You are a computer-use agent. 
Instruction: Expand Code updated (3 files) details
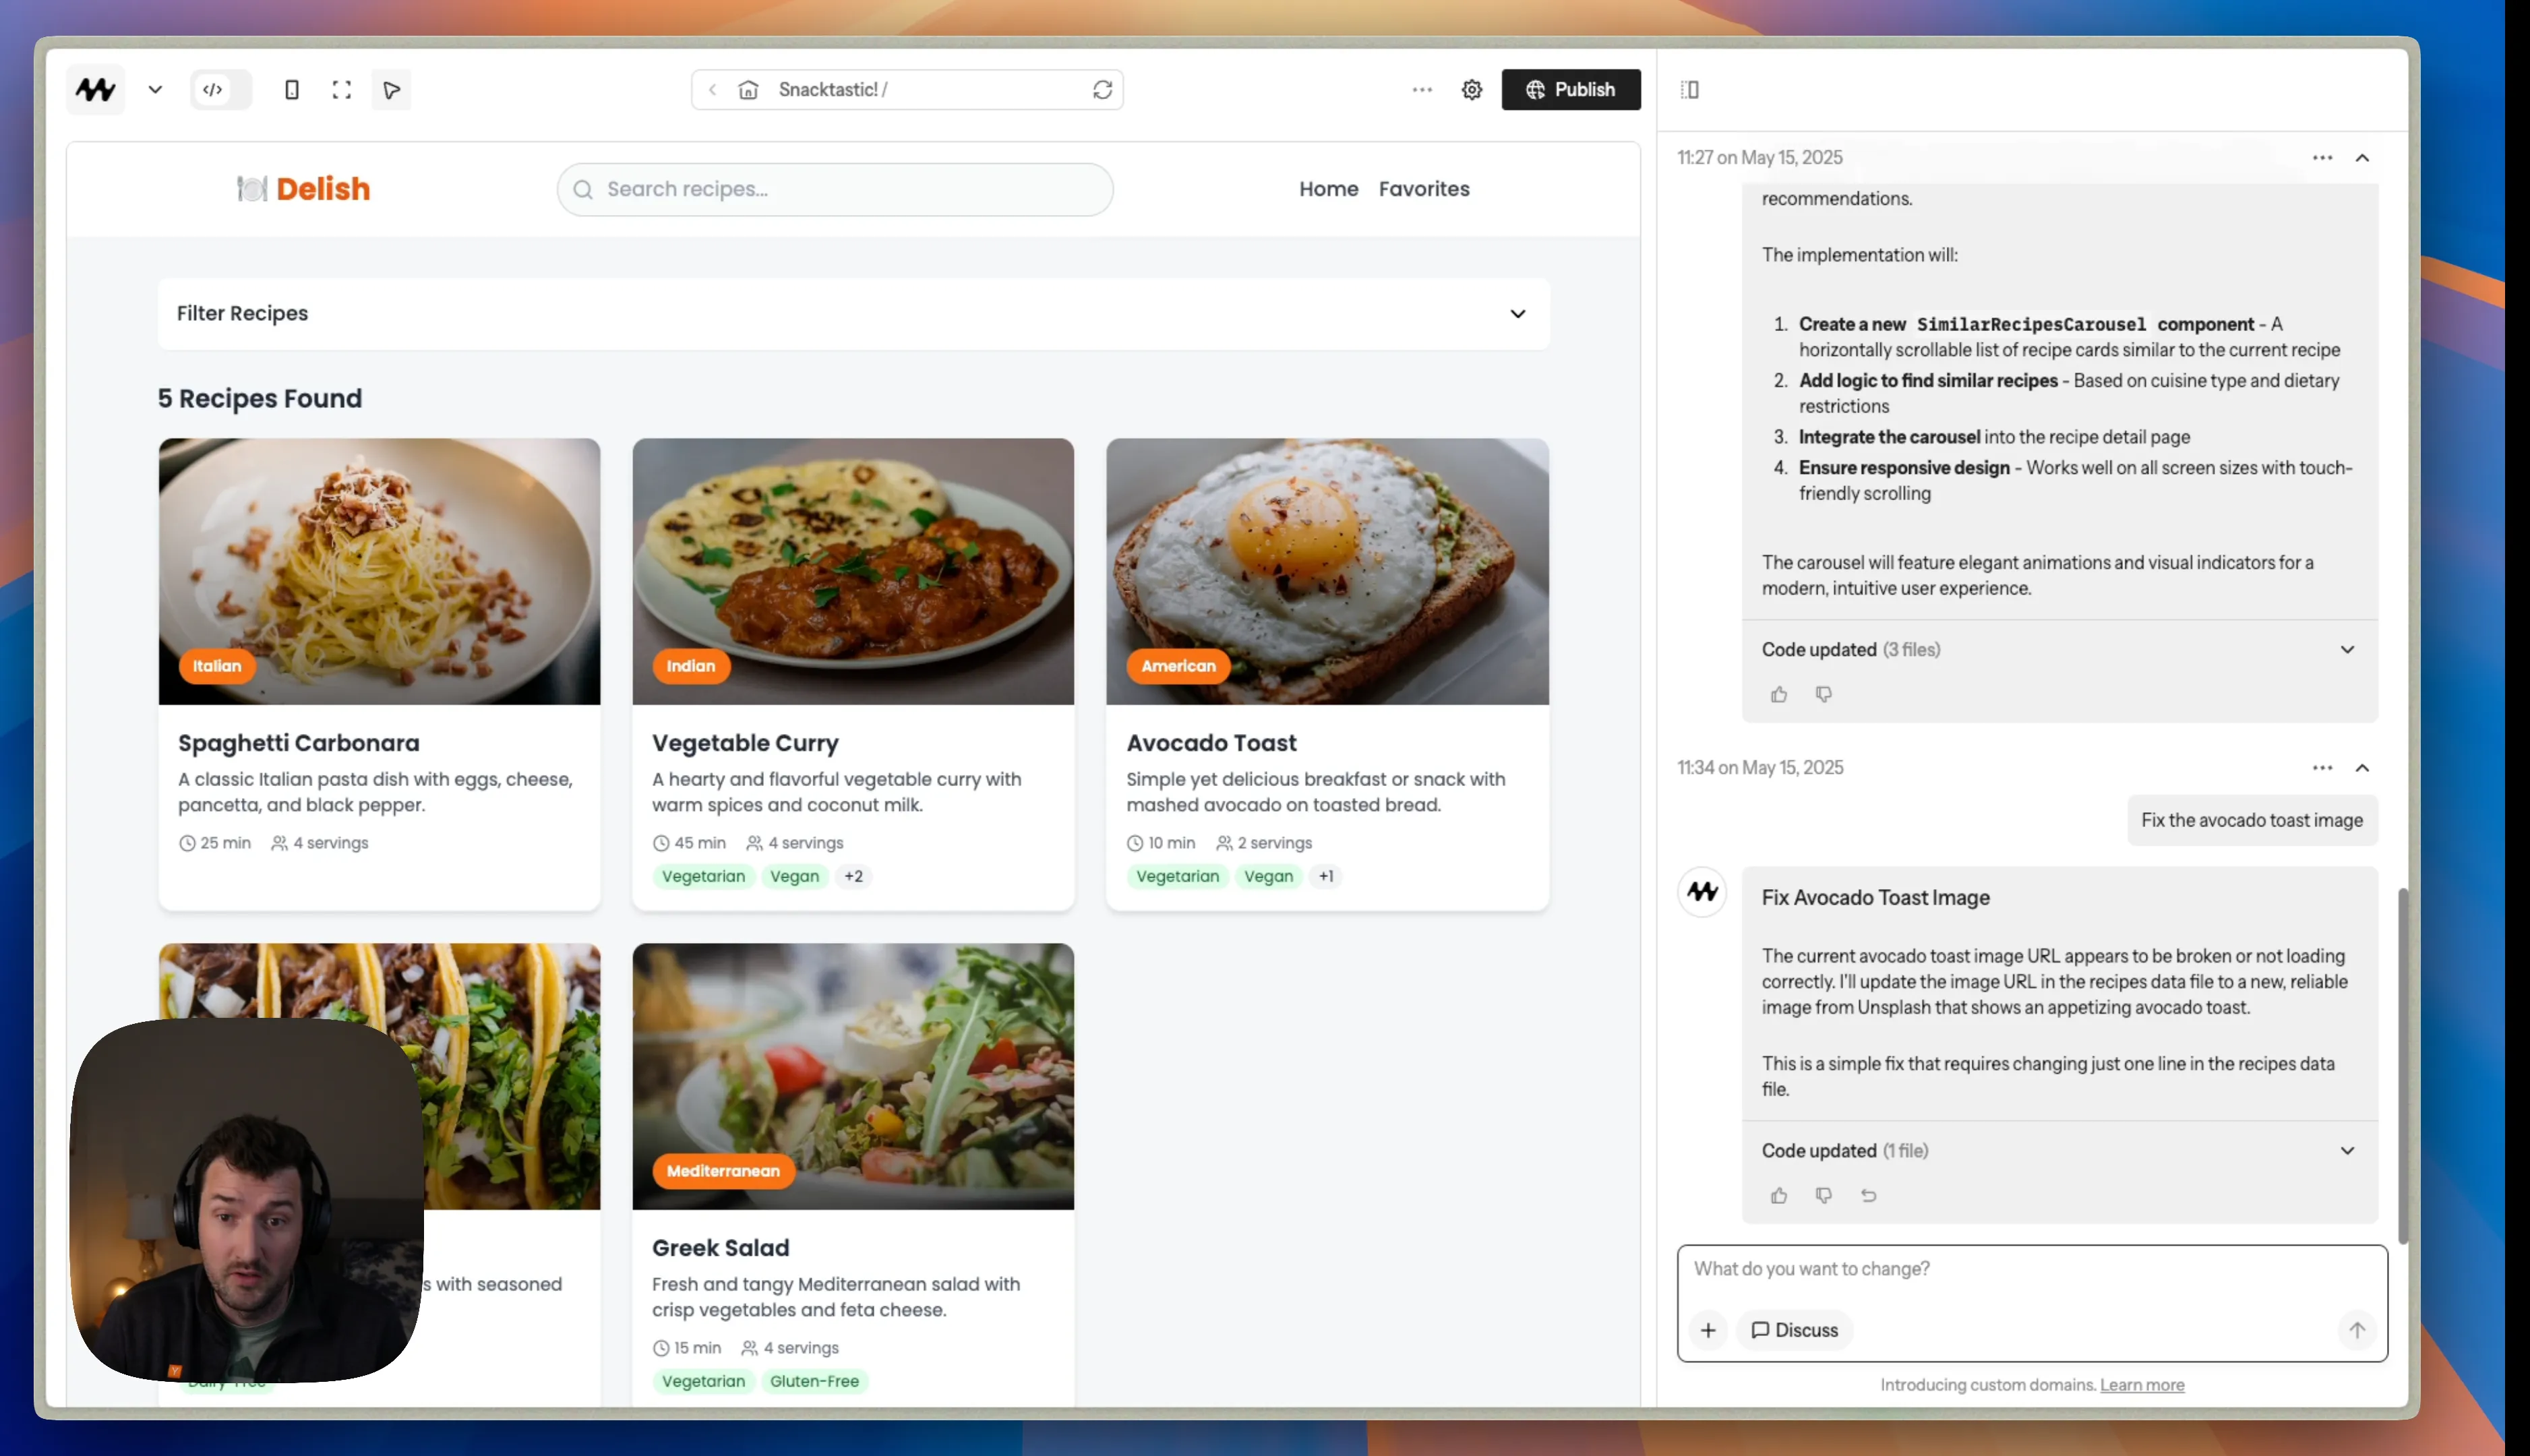click(x=2347, y=650)
